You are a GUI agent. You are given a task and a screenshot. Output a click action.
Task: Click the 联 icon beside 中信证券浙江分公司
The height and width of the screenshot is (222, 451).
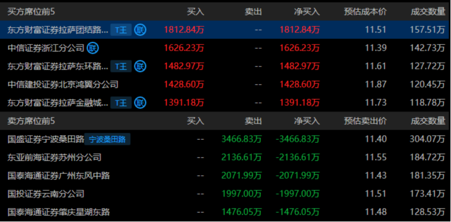coord(93,48)
